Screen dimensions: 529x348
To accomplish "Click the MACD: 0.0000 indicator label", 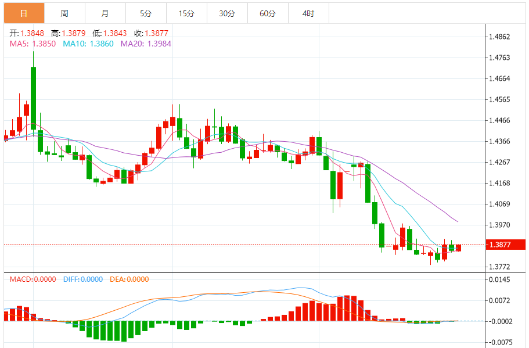I will click(x=33, y=279).
